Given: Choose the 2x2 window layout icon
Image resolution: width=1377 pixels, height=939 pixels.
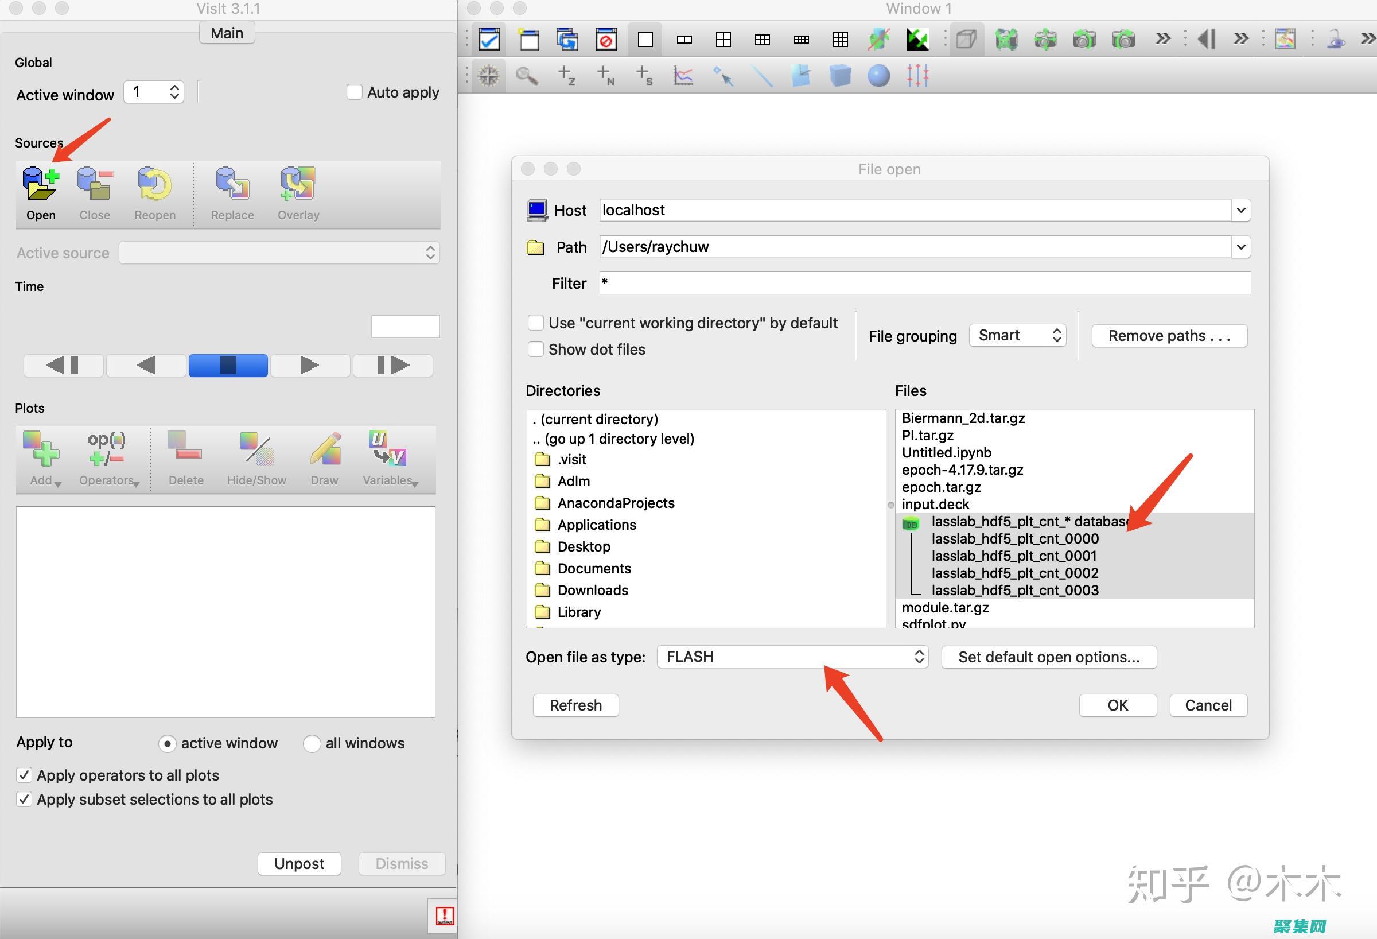Looking at the screenshot, I should point(723,40).
